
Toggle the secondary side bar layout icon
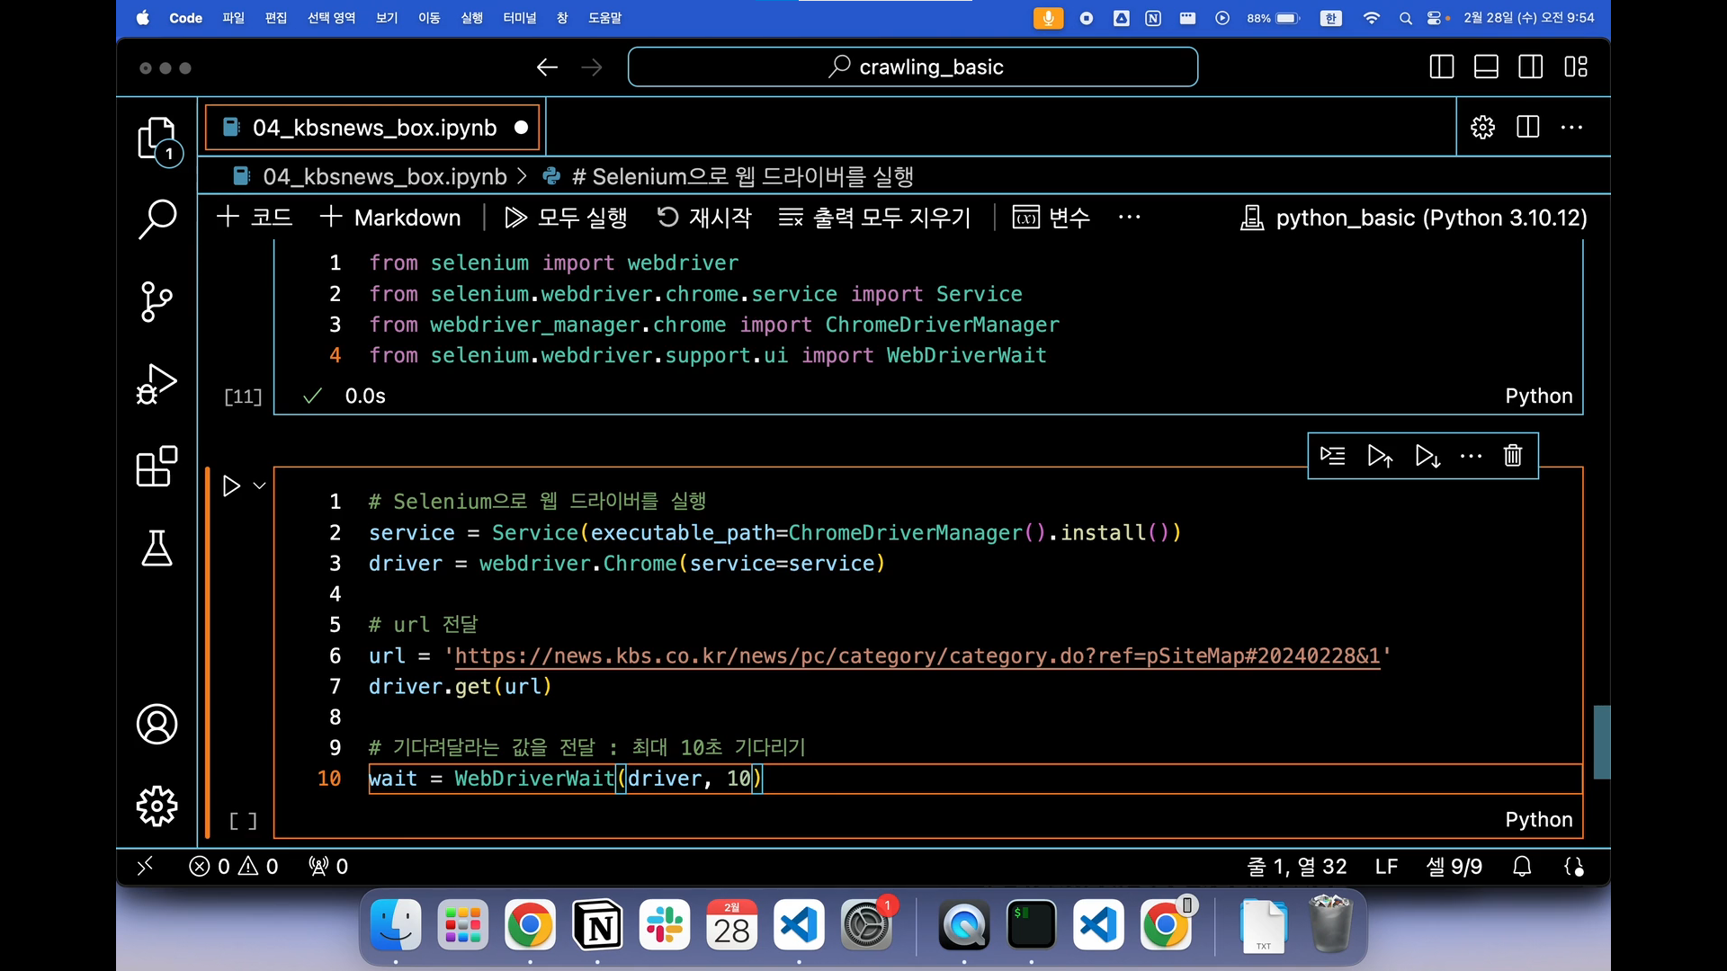[1530, 67]
